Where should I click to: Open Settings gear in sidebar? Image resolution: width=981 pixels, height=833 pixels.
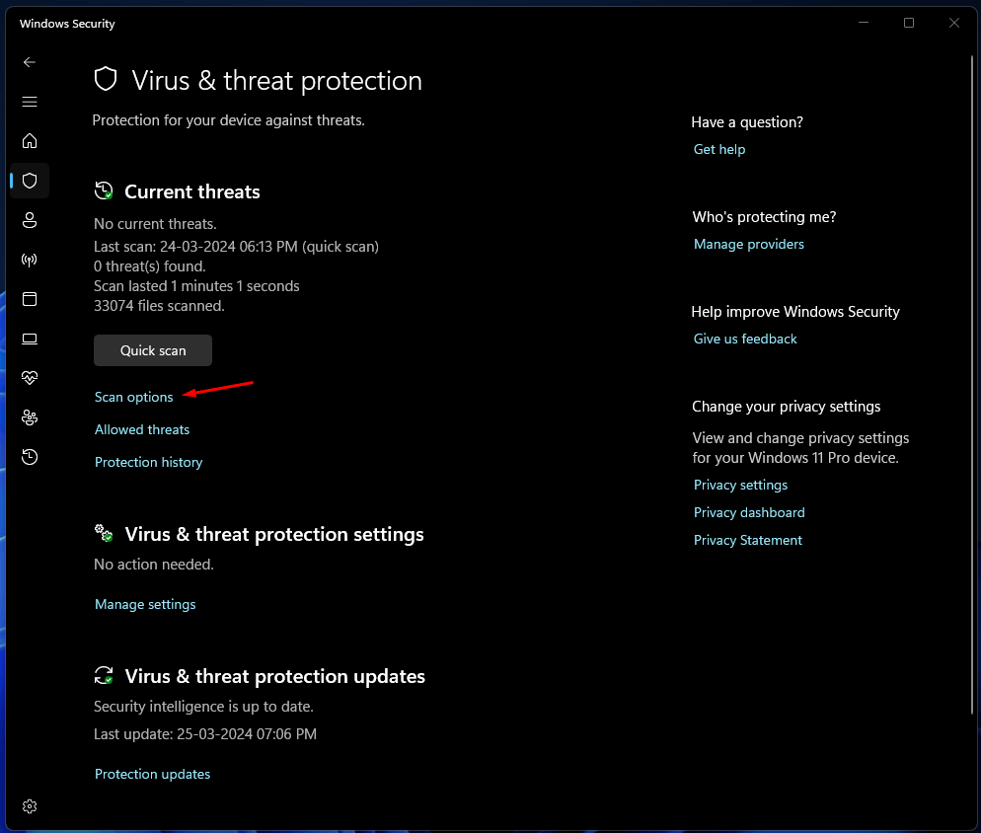pos(30,806)
